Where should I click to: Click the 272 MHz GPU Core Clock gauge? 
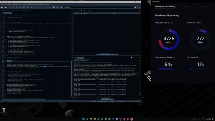(201, 40)
